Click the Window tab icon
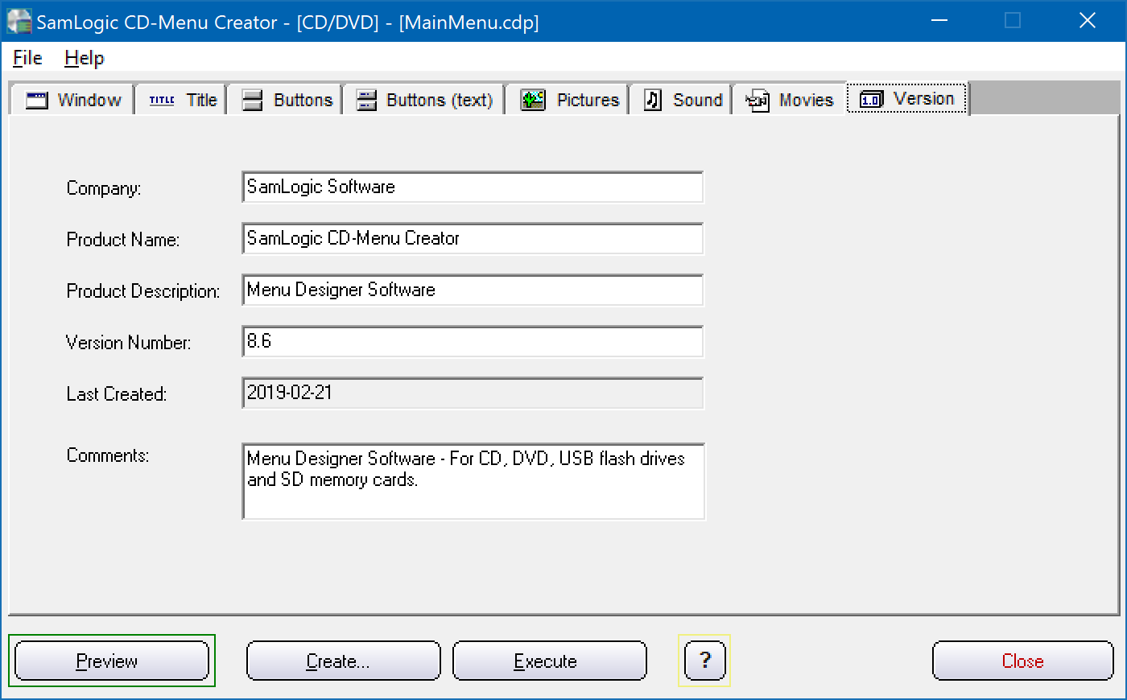 pyautogui.click(x=37, y=101)
